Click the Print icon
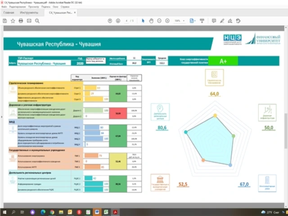The width and height of the screenshot is (288, 216). (21, 21)
